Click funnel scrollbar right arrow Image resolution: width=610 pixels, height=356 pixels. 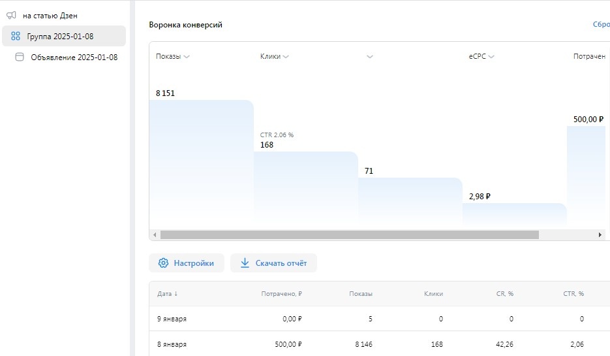pyautogui.click(x=600, y=235)
